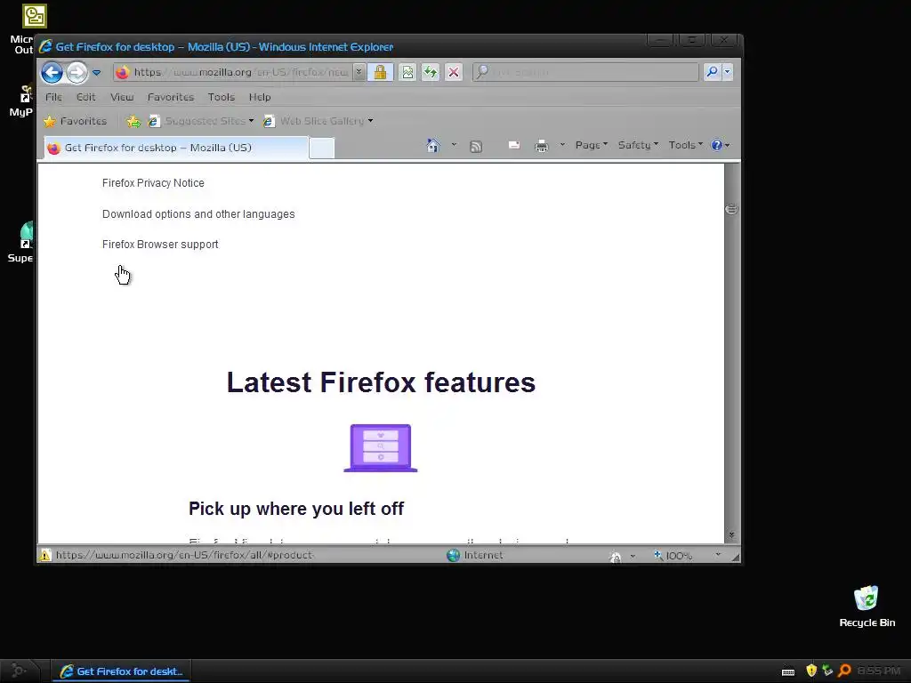Refresh the page with the green arrows icon
This screenshot has height=683, width=911.
click(x=431, y=72)
